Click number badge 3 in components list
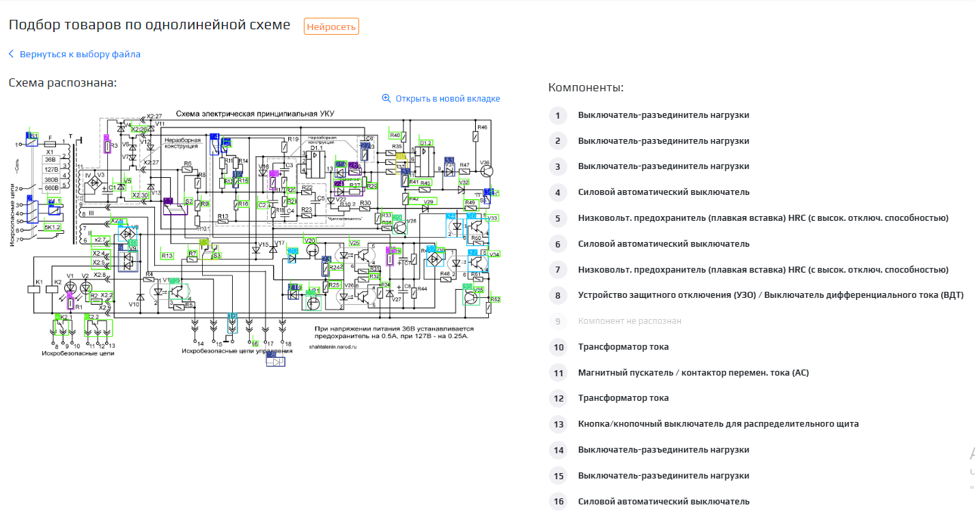The width and height of the screenshot is (975, 514). 558,167
